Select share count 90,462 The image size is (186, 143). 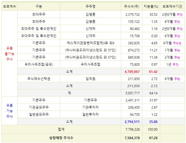click(x=135, y=29)
